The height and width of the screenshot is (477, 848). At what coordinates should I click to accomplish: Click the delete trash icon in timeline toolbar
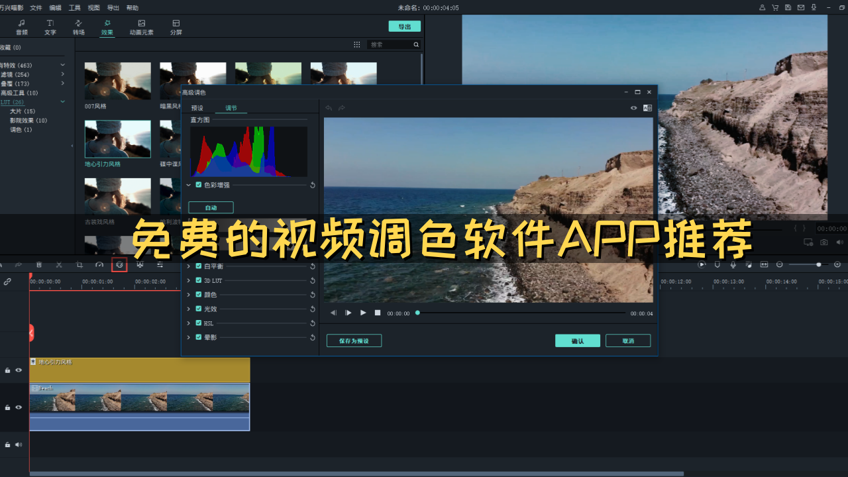(x=39, y=264)
